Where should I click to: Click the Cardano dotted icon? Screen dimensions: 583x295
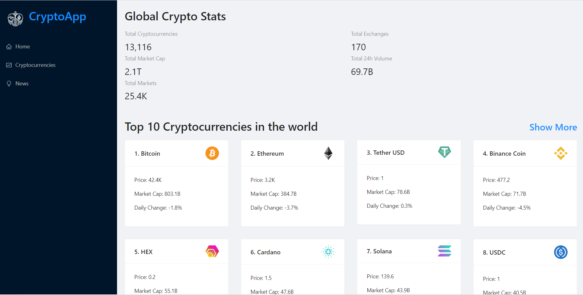(328, 252)
